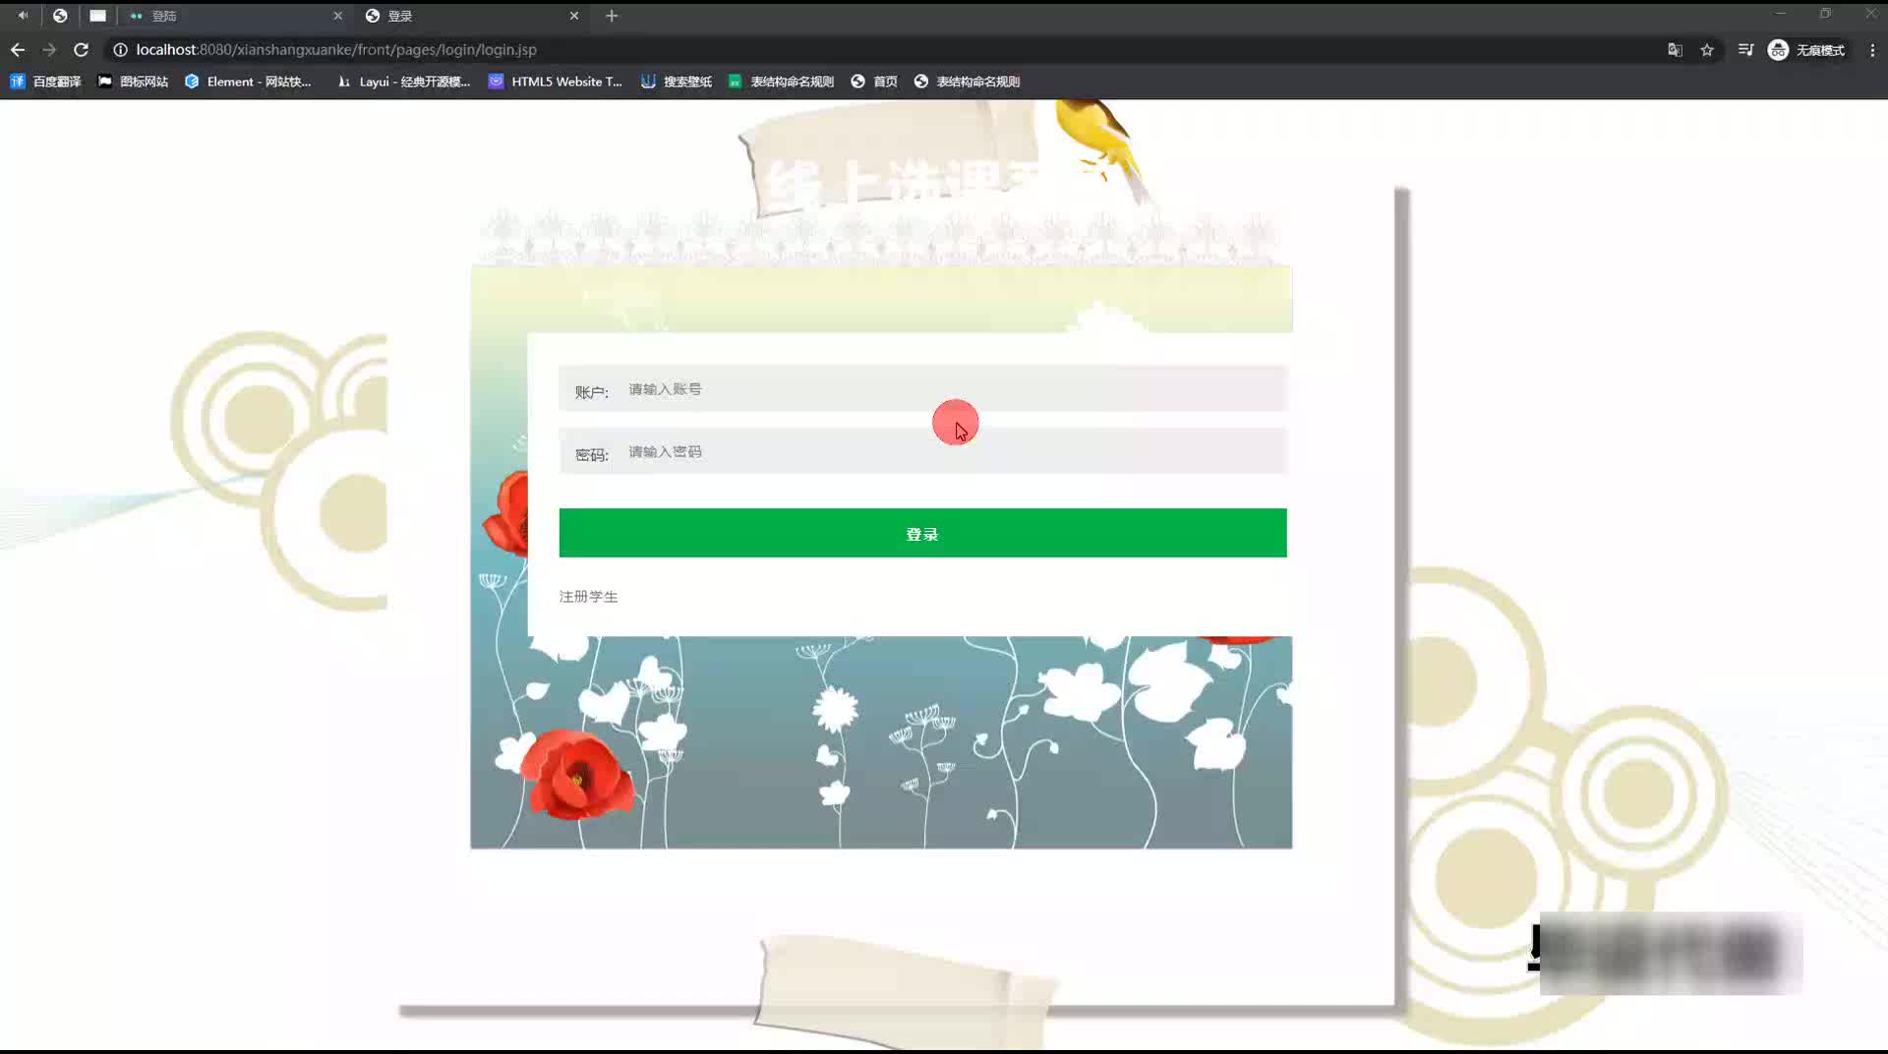
Task: Select the pinned tab with globe icon
Action: pos(60,16)
